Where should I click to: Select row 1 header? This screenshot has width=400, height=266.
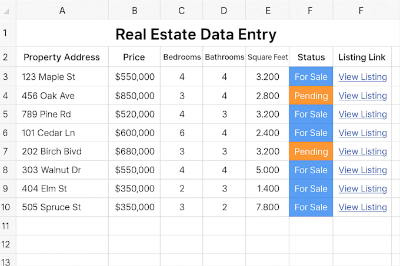pos(5,33)
